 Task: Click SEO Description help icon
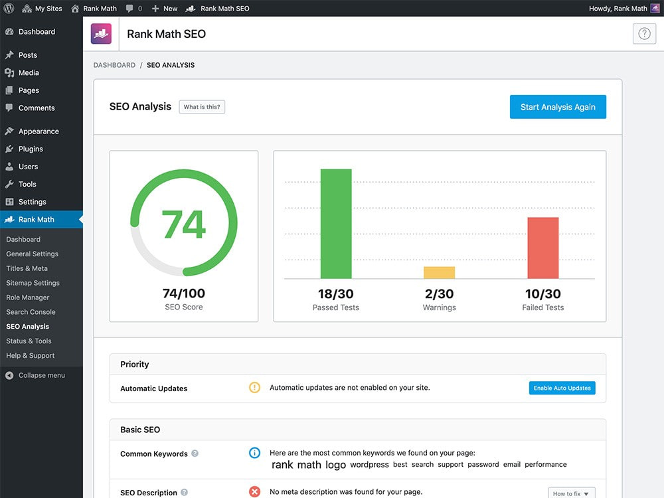coord(184,492)
